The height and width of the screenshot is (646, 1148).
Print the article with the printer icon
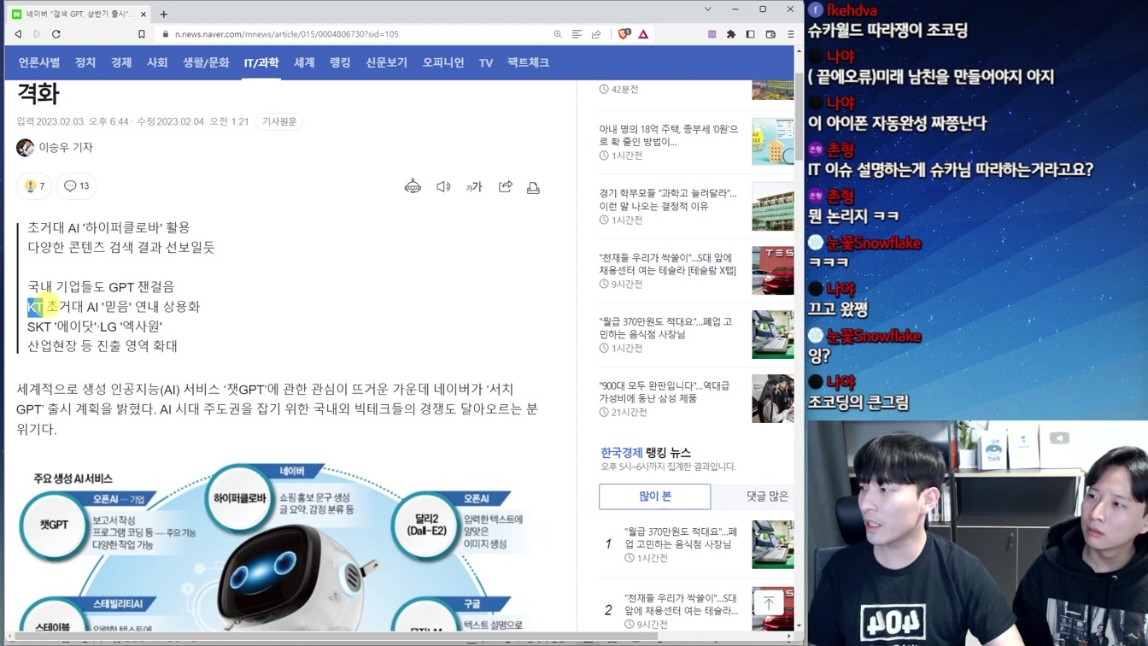533,187
